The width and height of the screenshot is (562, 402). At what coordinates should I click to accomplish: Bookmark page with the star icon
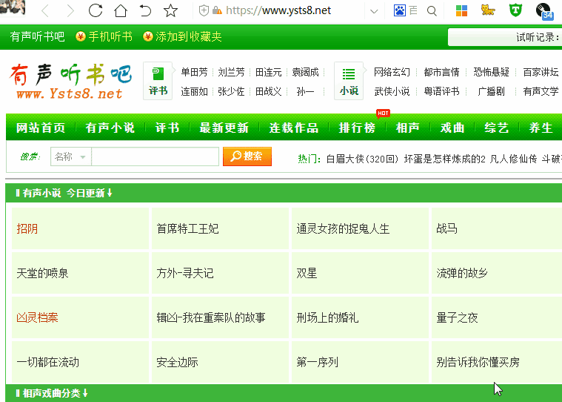[171, 10]
